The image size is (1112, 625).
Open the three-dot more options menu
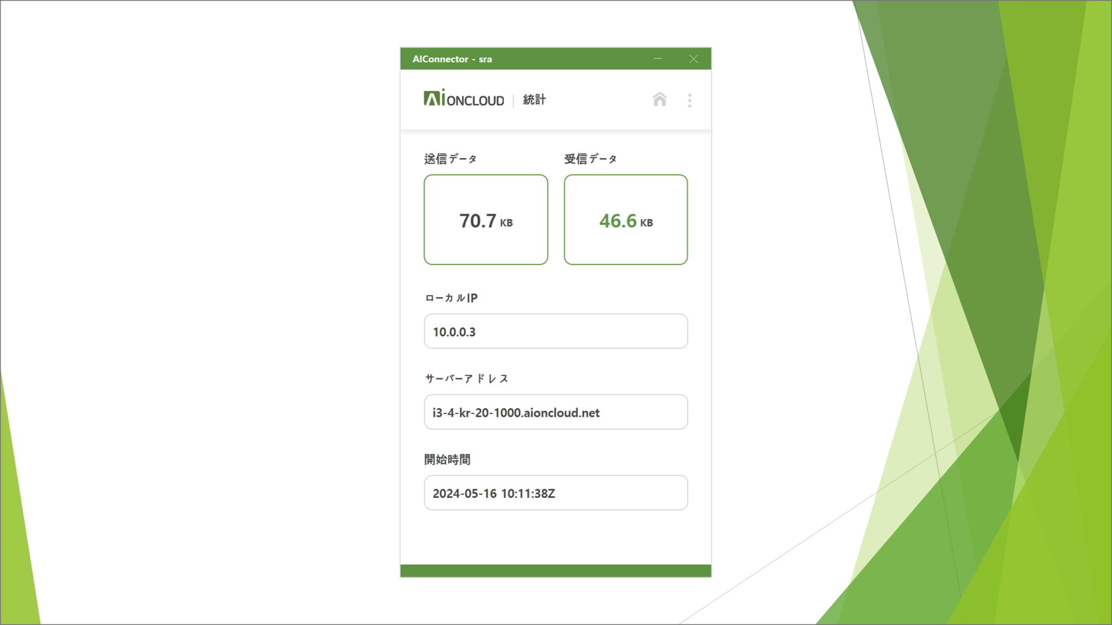[689, 101]
